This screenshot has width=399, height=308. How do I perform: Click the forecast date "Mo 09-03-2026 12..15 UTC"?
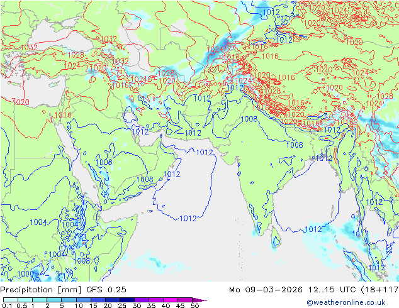tap(294, 290)
